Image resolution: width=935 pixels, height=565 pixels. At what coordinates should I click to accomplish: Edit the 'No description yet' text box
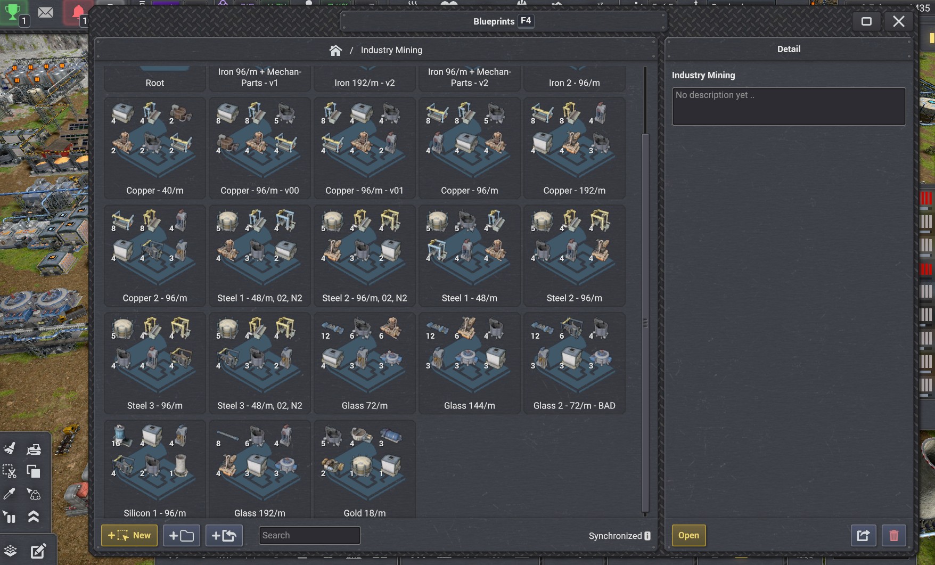(x=789, y=107)
